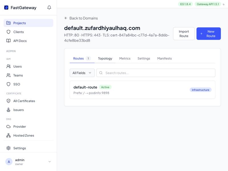228x171 pixels.
Task: Click the HTTP/HTTPS/TLS cert details line
Action: tap(117, 38)
